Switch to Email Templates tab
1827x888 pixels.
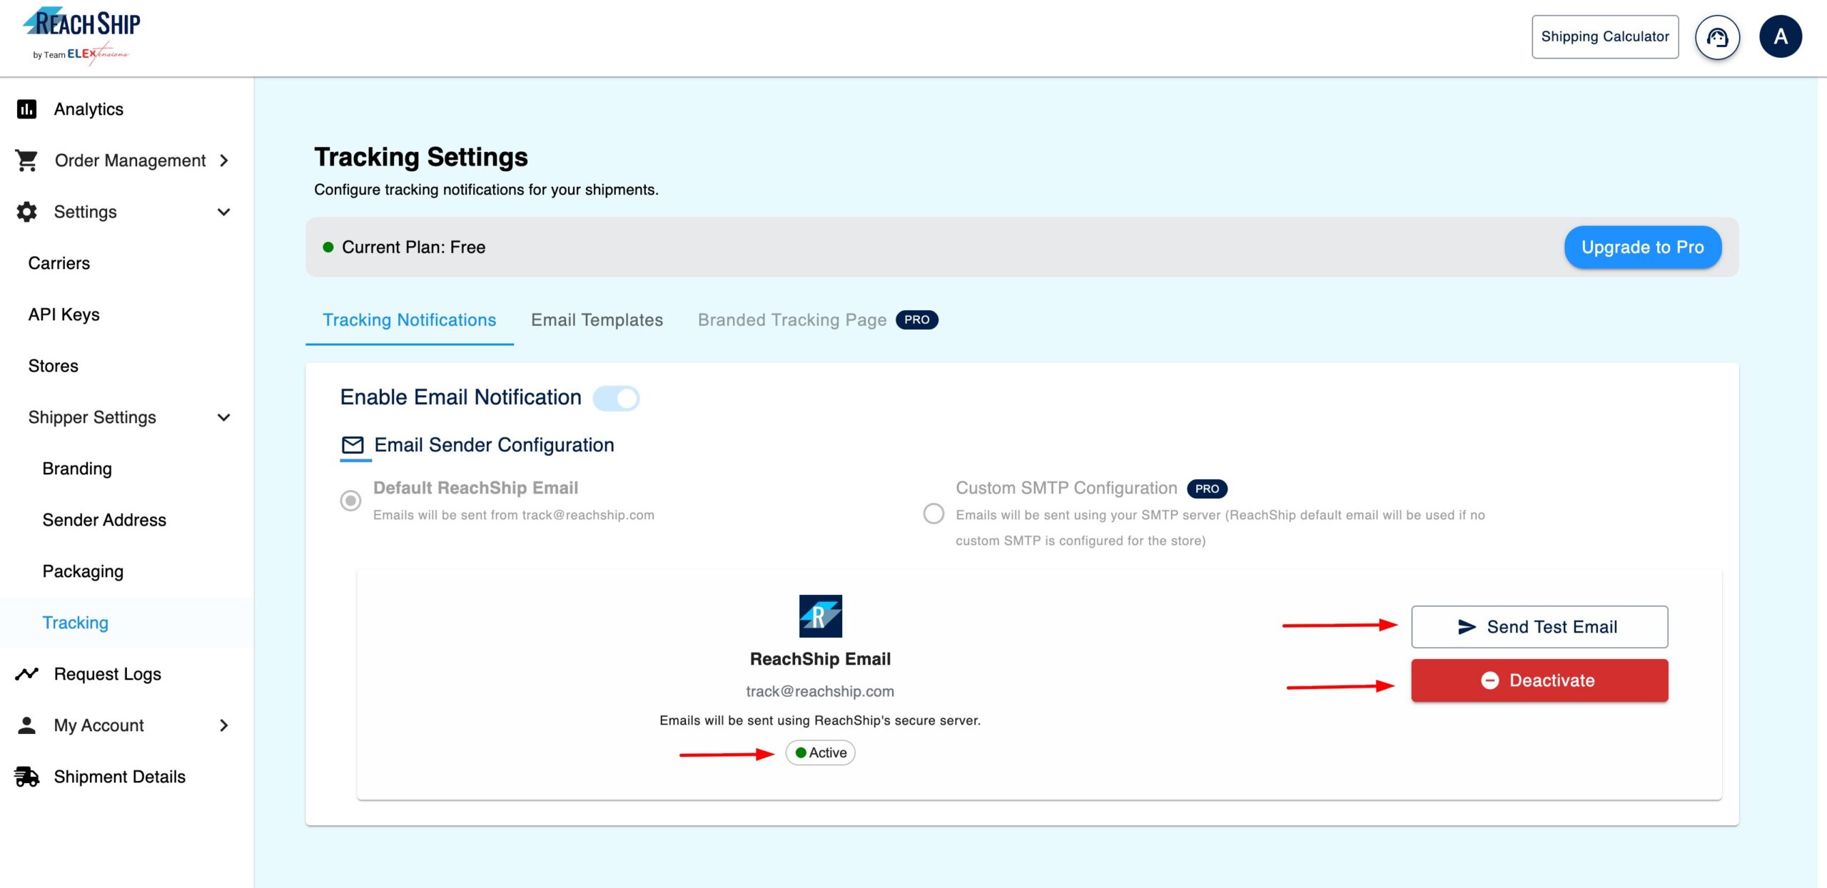tap(597, 320)
